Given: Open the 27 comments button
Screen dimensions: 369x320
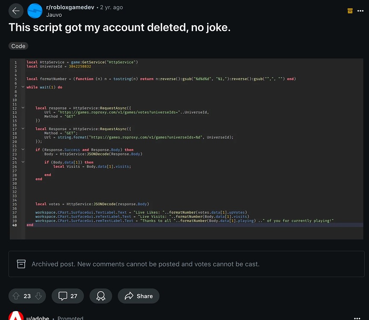Looking at the screenshot, I should point(67,296).
